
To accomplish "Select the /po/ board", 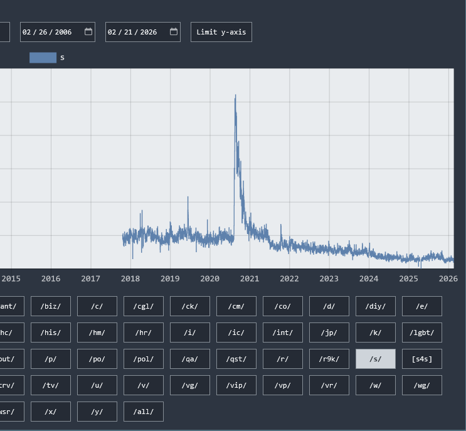I will click(97, 359).
